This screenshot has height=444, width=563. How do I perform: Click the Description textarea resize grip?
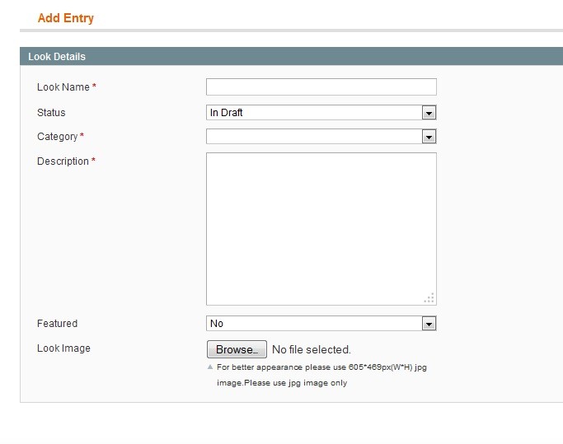click(x=429, y=298)
